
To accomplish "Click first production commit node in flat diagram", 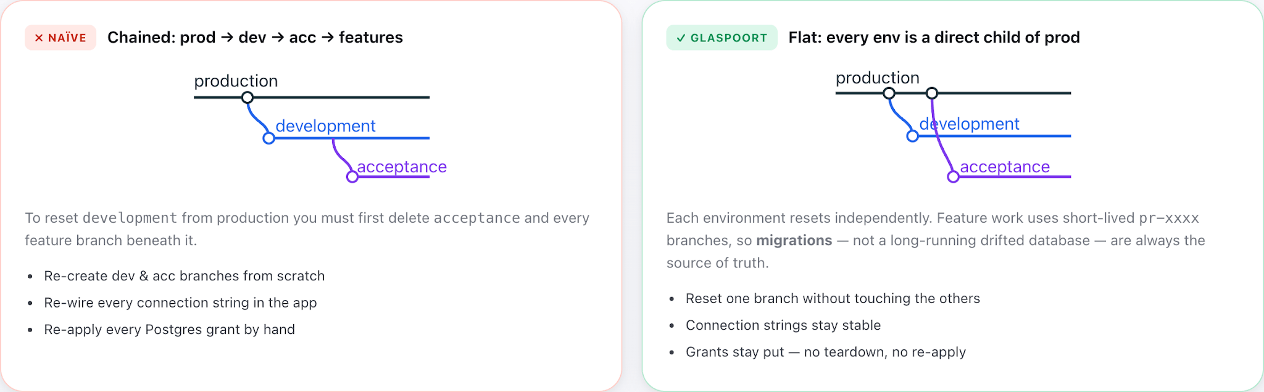I will tap(889, 93).
